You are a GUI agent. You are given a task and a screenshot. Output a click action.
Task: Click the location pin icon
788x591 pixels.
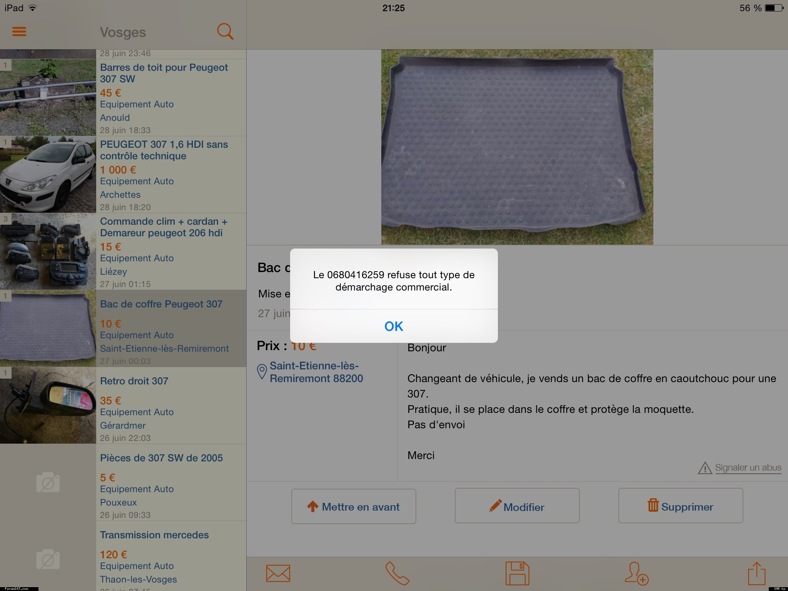pos(262,372)
